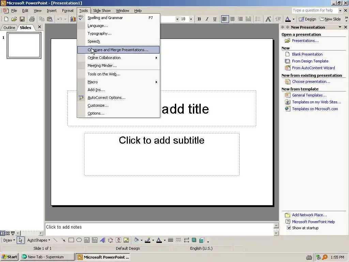The height and width of the screenshot is (262, 349).
Task: Click the Paste clipboard icon
Action: 50,19
